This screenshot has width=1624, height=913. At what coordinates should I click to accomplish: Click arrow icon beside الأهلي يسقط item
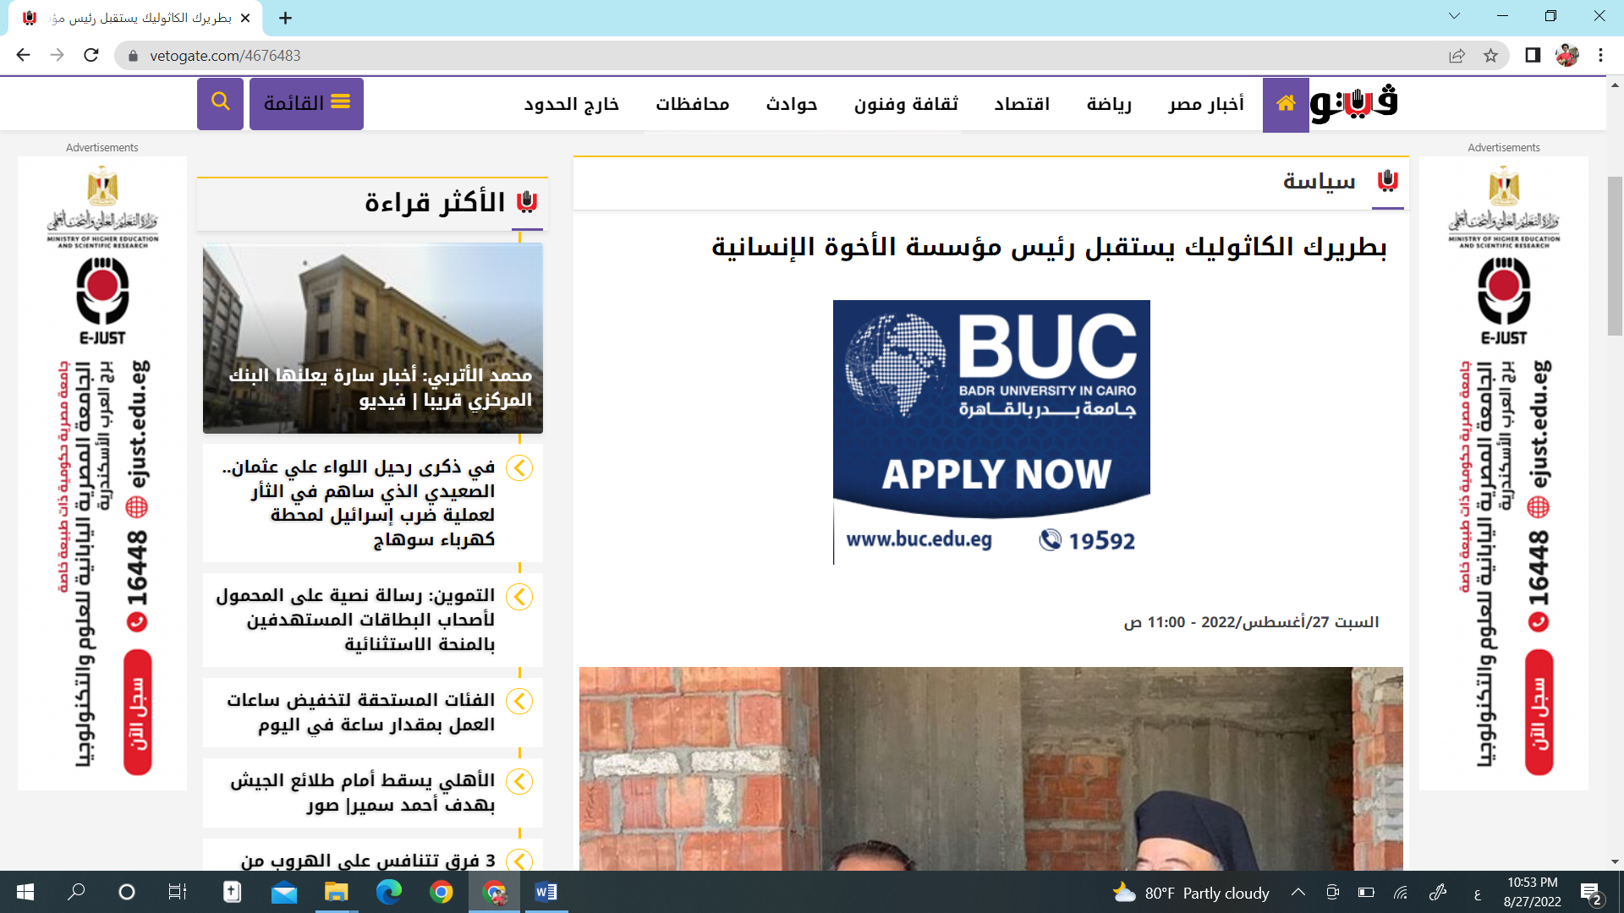[x=519, y=781]
